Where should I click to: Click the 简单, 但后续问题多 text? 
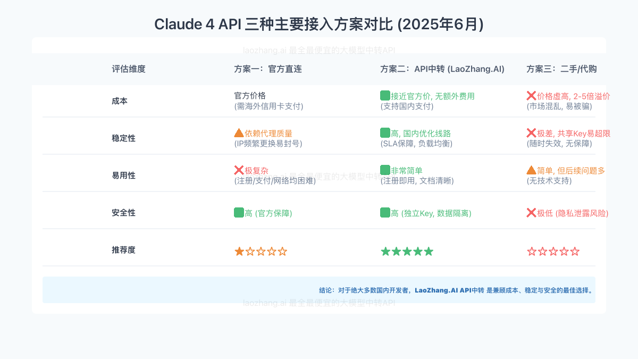[x=571, y=171]
